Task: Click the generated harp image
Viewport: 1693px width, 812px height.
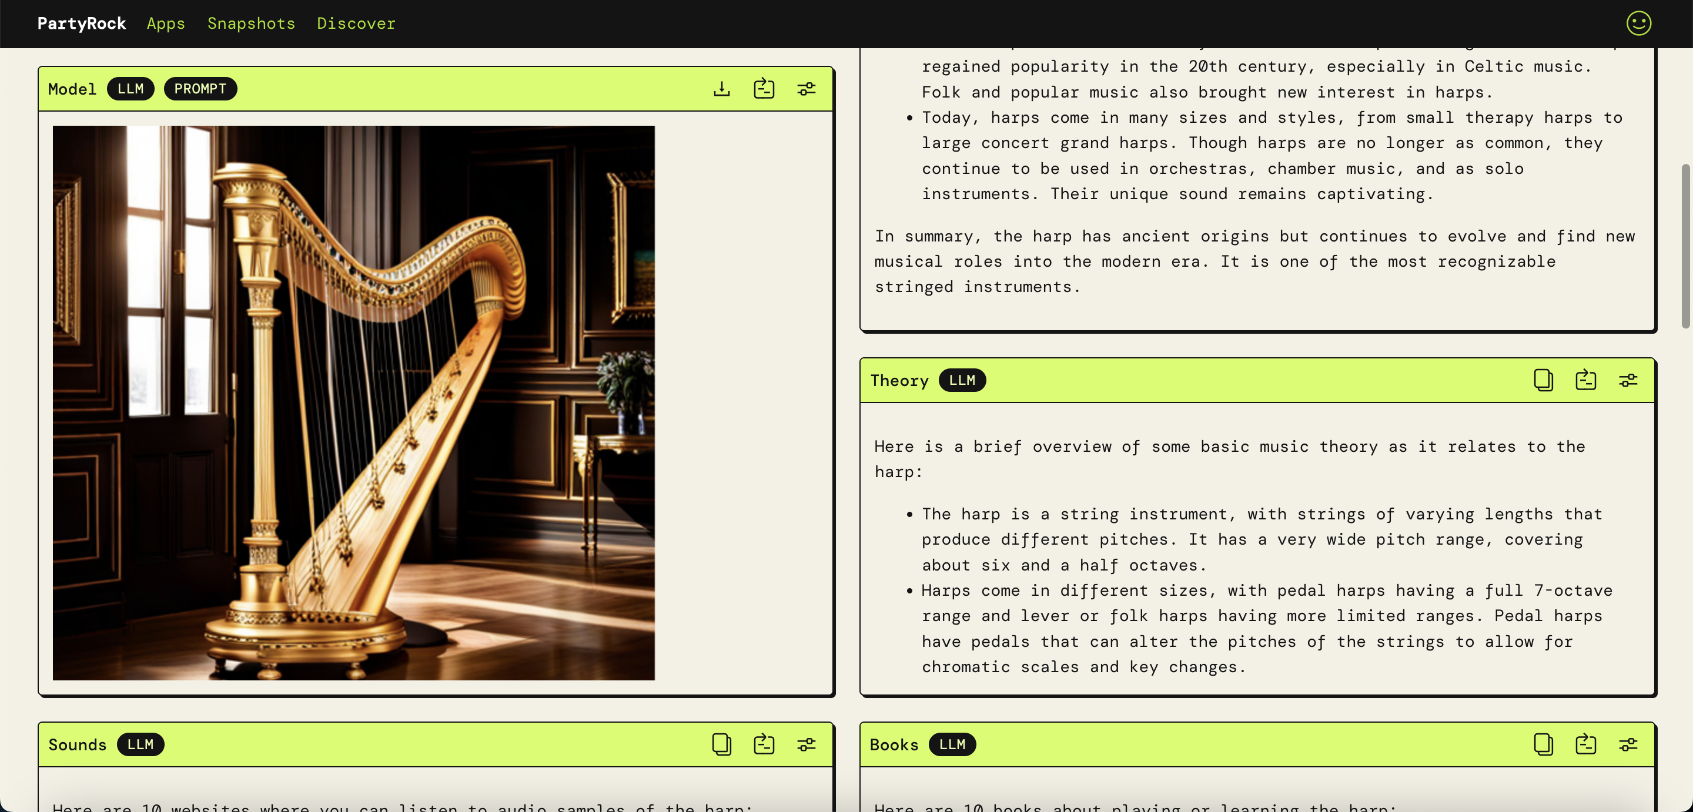Action: click(353, 402)
